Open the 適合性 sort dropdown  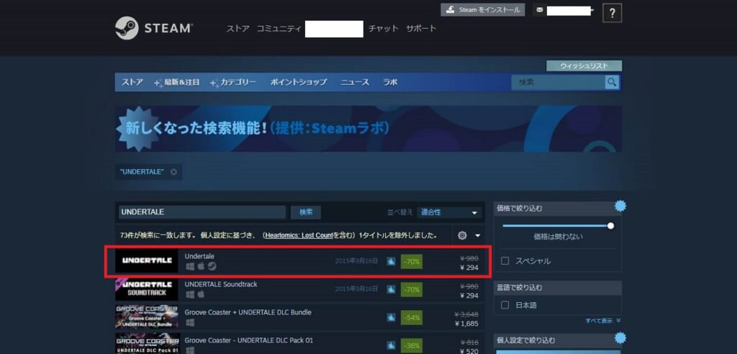449,212
